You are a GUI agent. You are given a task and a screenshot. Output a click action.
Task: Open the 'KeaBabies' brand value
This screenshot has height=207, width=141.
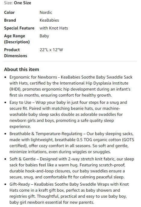[x=49, y=20]
